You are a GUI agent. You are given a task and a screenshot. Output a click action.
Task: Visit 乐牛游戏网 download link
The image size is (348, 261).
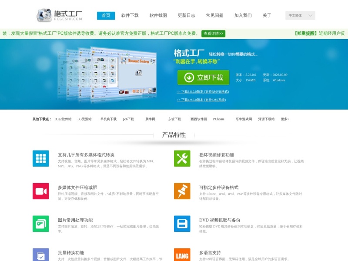[244, 119]
